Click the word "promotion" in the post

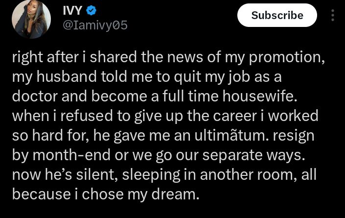coord(290,58)
